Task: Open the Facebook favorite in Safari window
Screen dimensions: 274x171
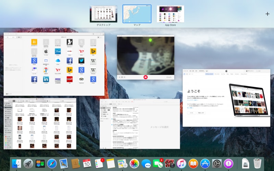Action: 70,61
